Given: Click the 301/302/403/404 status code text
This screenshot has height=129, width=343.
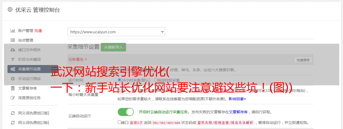Looking at the screenshot, I should point(166,123).
